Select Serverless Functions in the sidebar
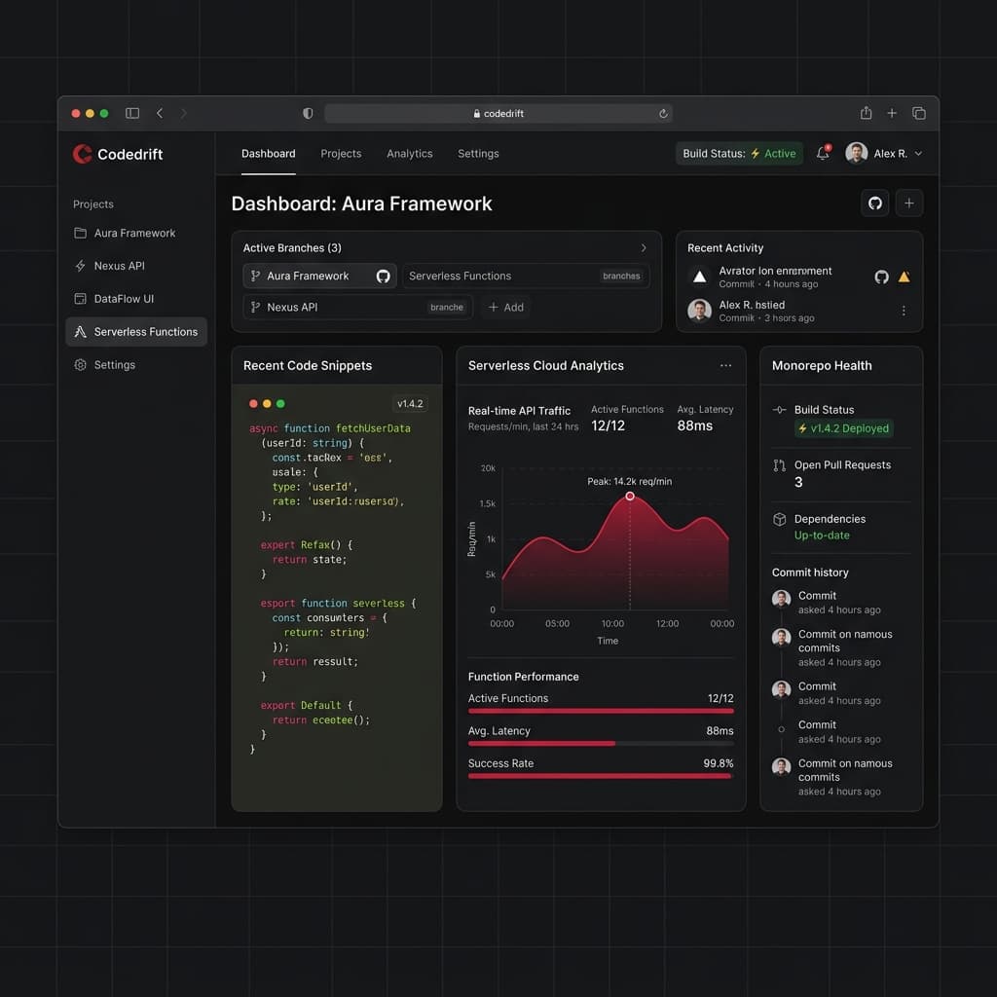This screenshot has width=997, height=997. (x=136, y=332)
